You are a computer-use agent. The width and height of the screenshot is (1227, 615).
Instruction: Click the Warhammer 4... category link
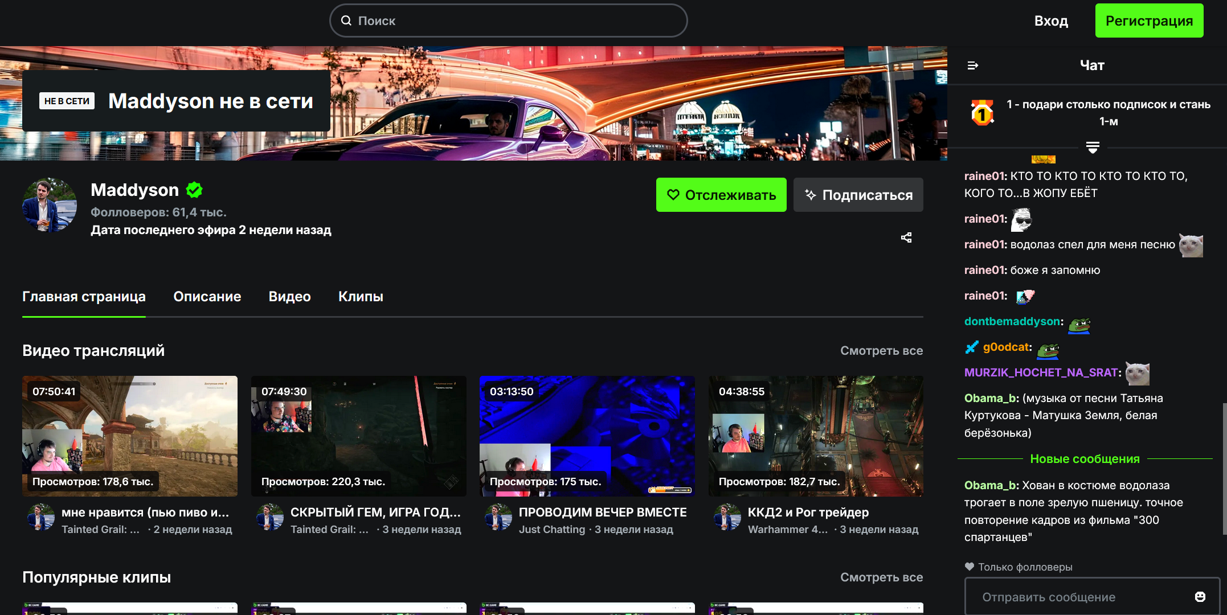click(788, 530)
